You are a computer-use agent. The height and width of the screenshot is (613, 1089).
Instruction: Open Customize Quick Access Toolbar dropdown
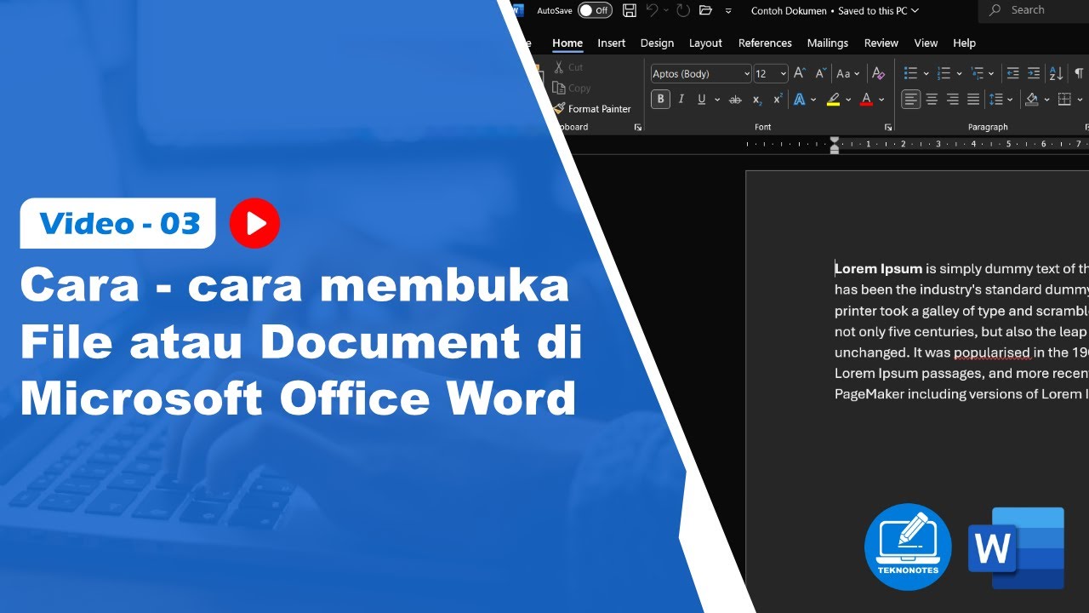(x=728, y=10)
